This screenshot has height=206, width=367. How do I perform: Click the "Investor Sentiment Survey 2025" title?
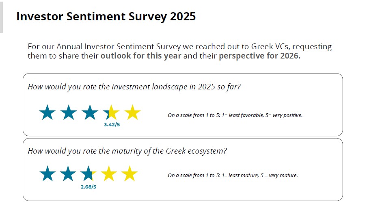(x=106, y=17)
